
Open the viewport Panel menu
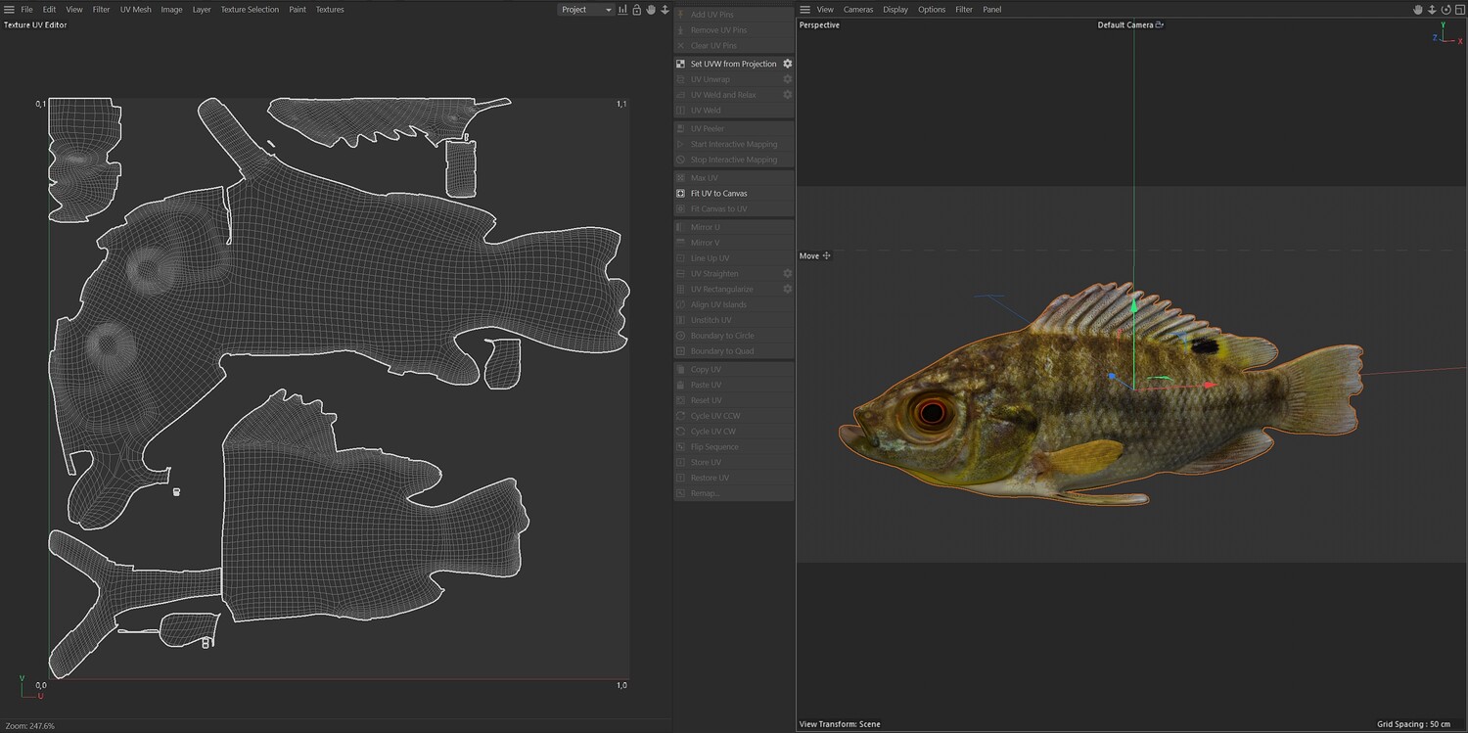click(992, 10)
